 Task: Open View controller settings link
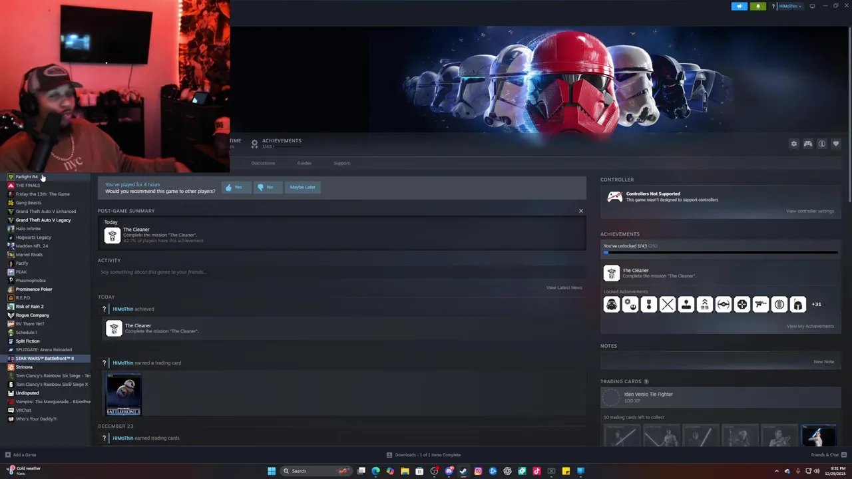click(x=810, y=211)
